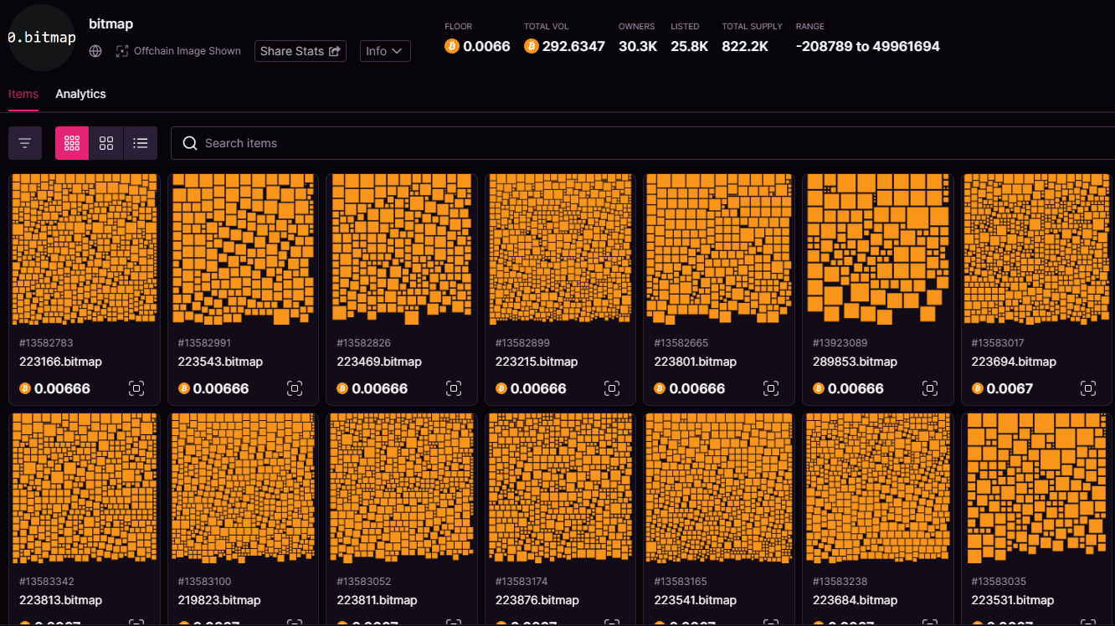Open 223541.bitmap thumbnail image
The height and width of the screenshot is (626, 1115).
pyautogui.click(x=719, y=488)
